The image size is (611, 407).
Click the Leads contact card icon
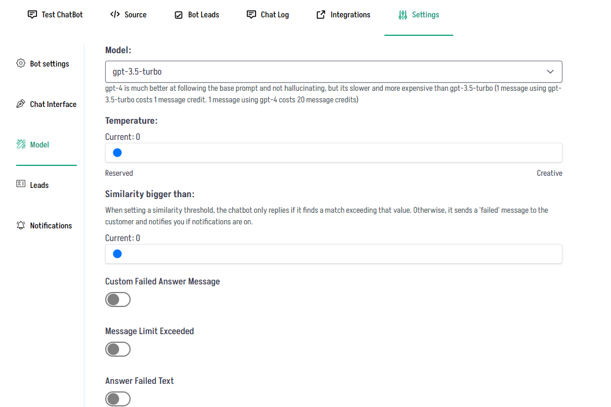(x=21, y=184)
